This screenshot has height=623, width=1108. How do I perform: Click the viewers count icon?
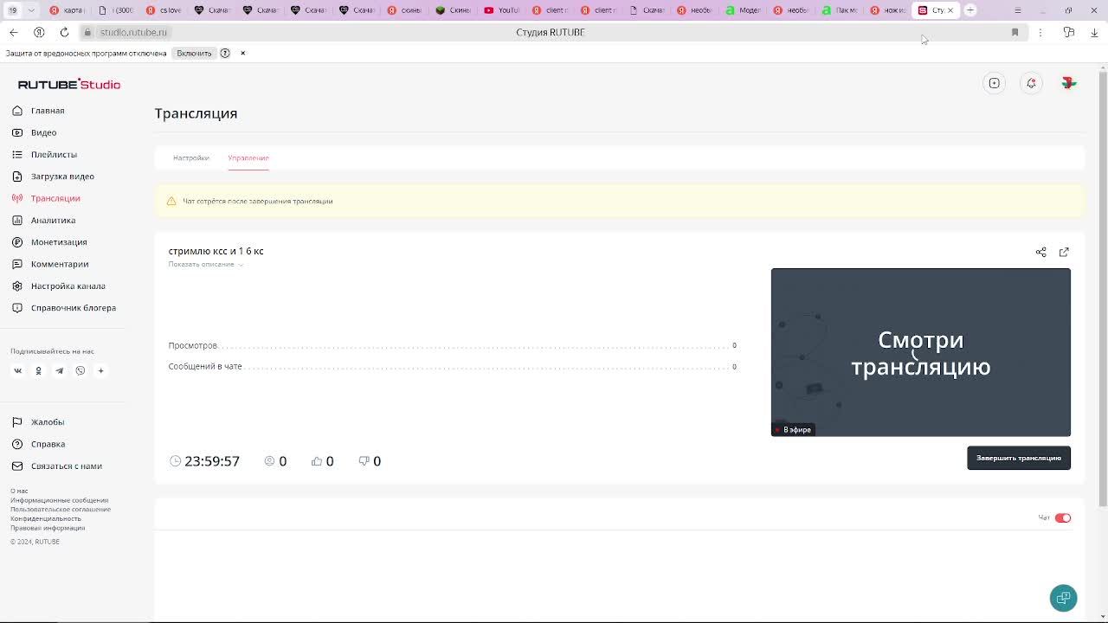coord(269,461)
